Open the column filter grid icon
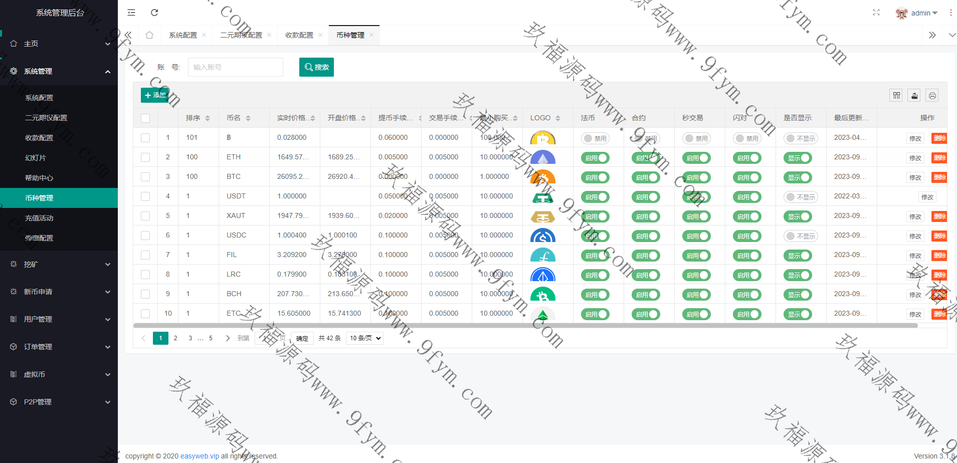Image resolution: width=957 pixels, height=463 pixels. (x=897, y=95)
